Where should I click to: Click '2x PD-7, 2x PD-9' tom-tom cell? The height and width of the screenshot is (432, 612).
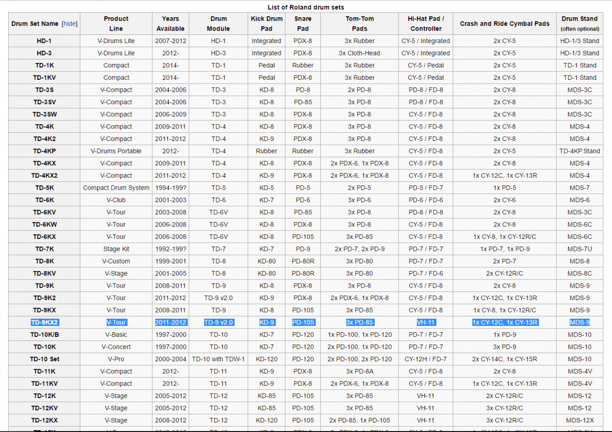360,249
